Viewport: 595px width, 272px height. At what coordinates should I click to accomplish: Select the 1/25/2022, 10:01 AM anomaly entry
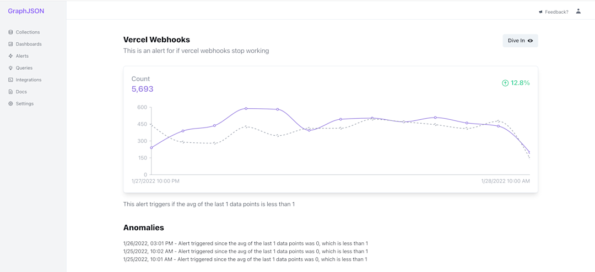pos(246,259)
